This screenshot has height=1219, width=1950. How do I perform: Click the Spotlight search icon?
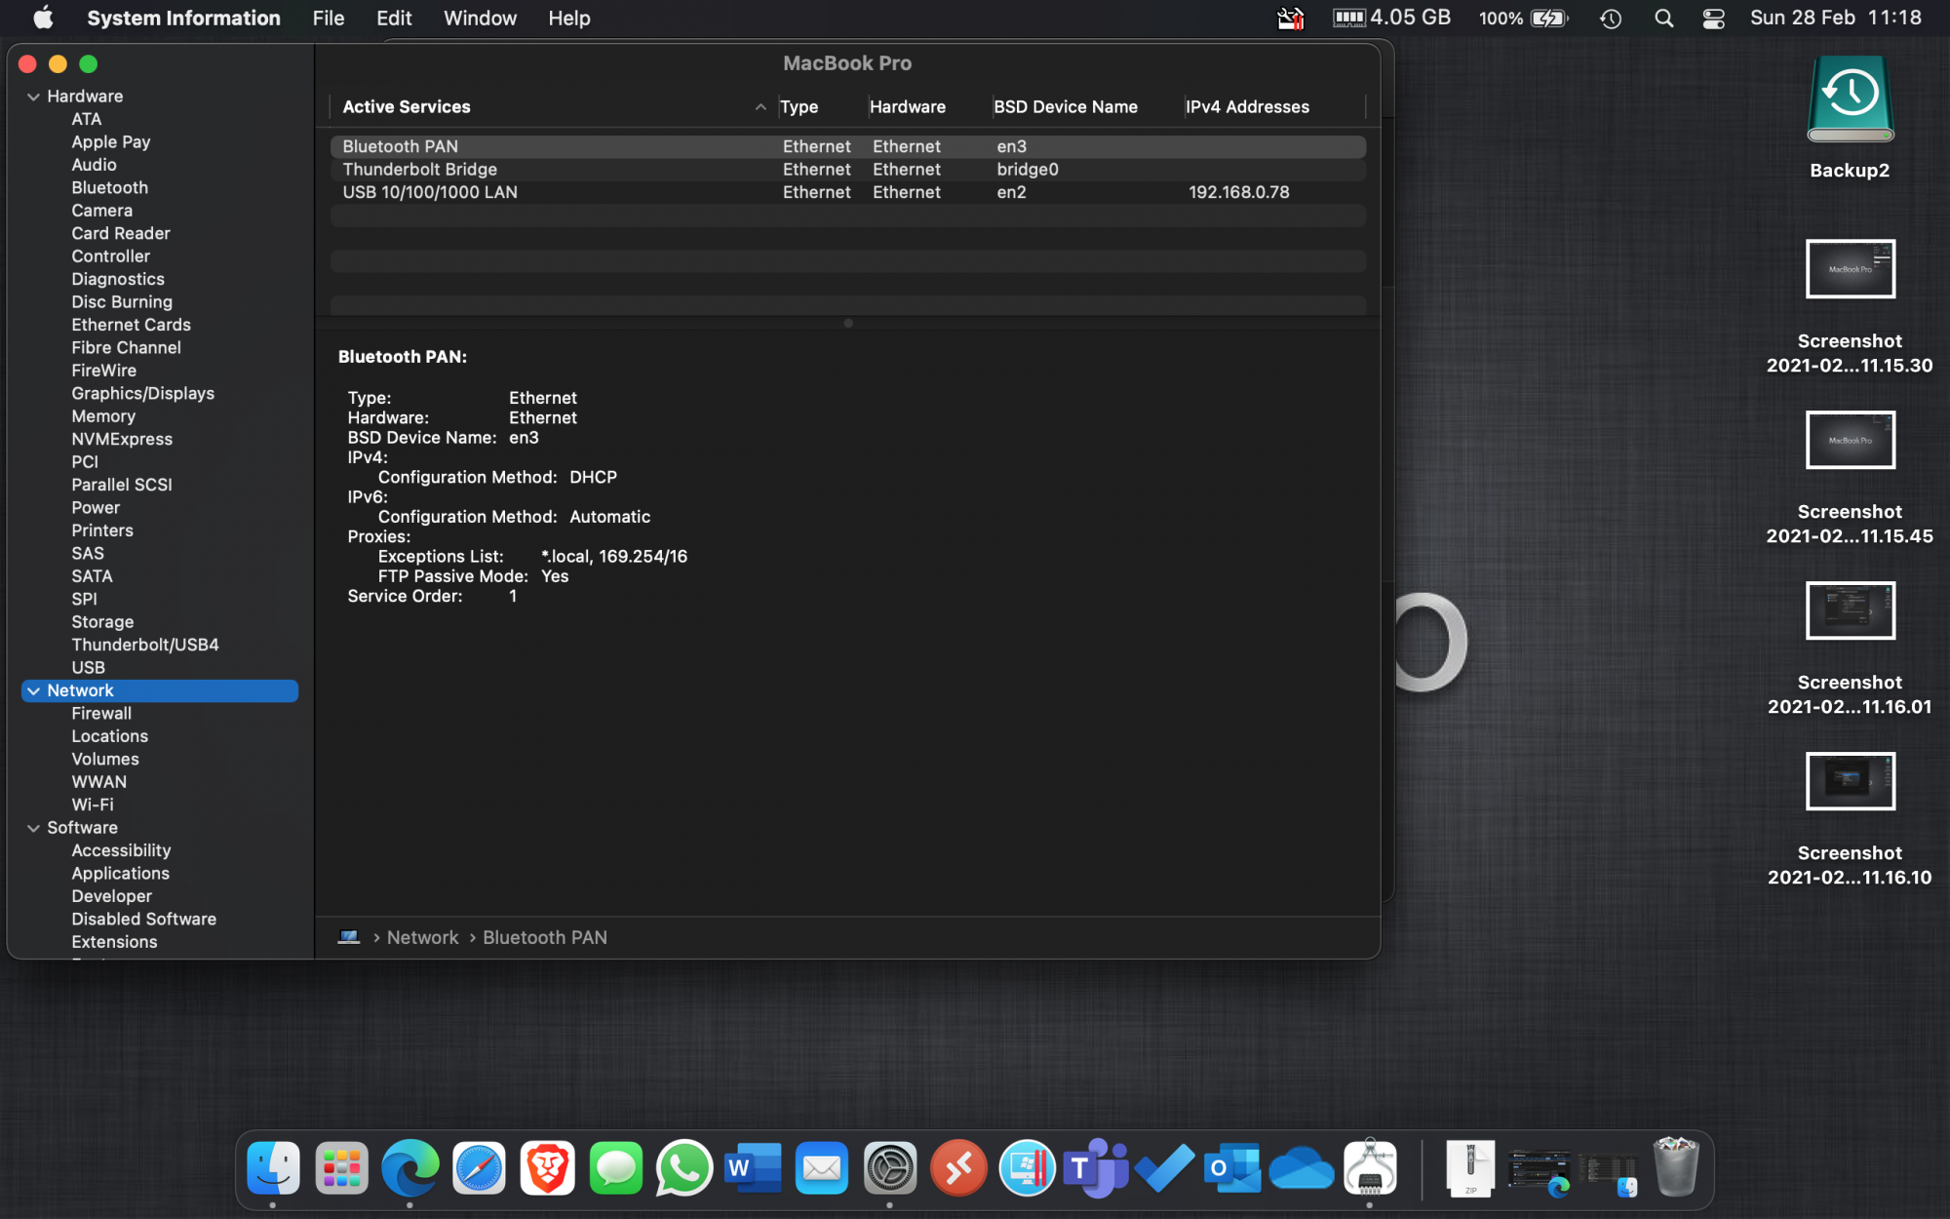[1664, 19]
